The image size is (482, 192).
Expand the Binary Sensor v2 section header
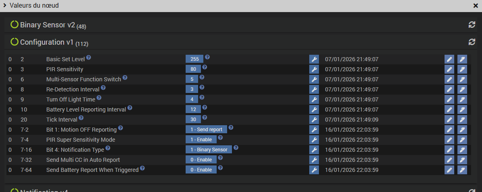coord(48,25)
